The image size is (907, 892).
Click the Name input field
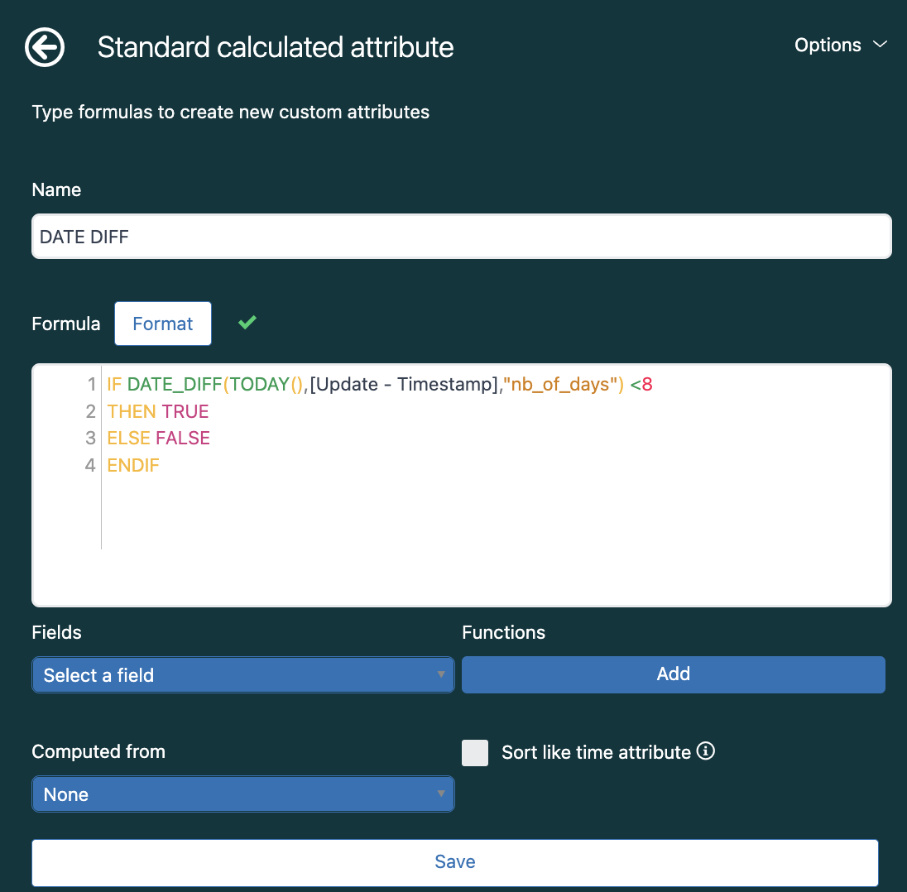[461, 237]
